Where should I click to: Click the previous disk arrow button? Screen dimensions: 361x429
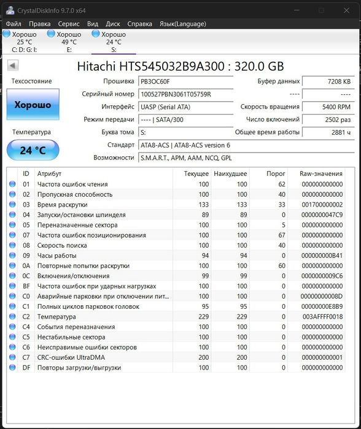[13, 66]
